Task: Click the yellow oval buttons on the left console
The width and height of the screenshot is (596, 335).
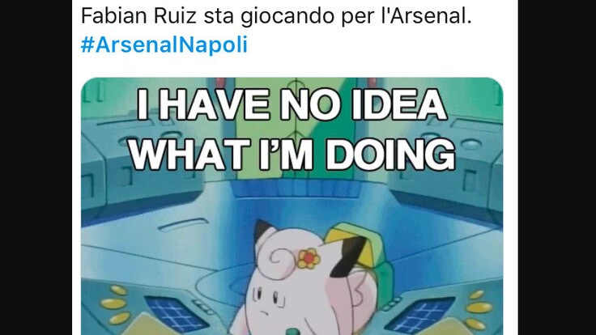Action: point(115,304)
